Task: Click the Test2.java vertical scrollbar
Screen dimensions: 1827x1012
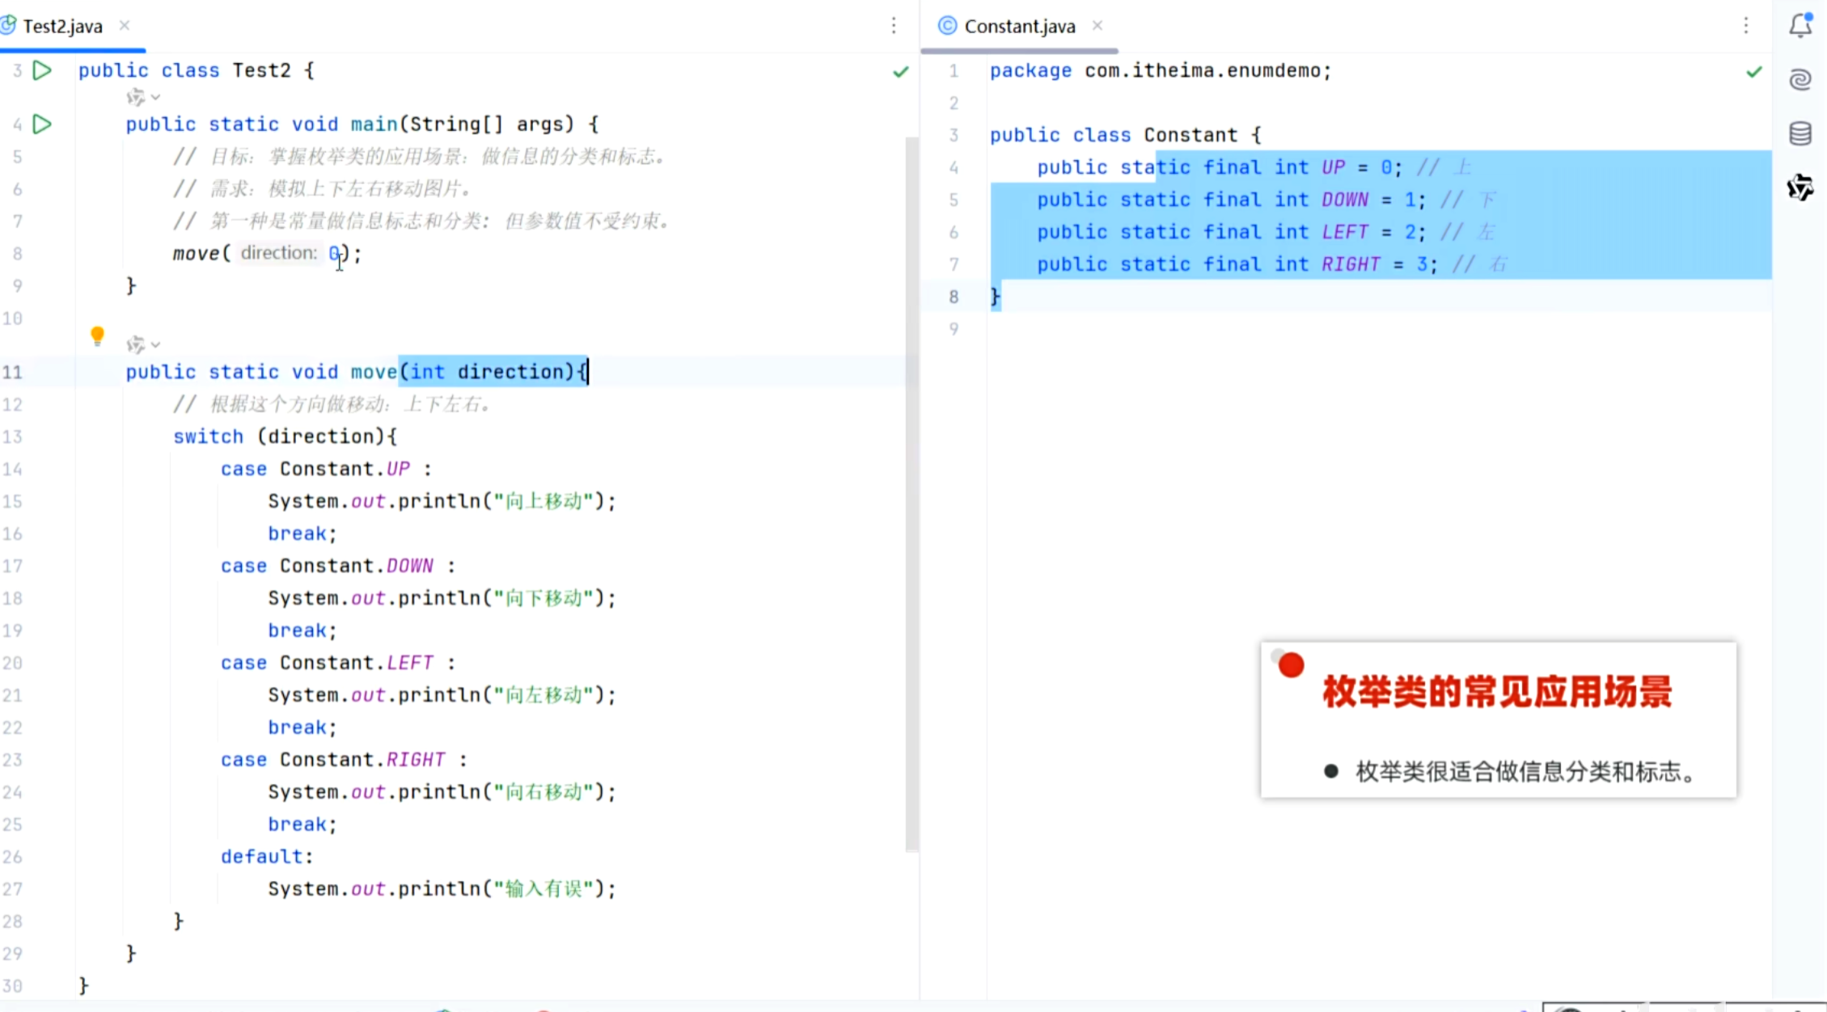Action: (x=911, y=493)
